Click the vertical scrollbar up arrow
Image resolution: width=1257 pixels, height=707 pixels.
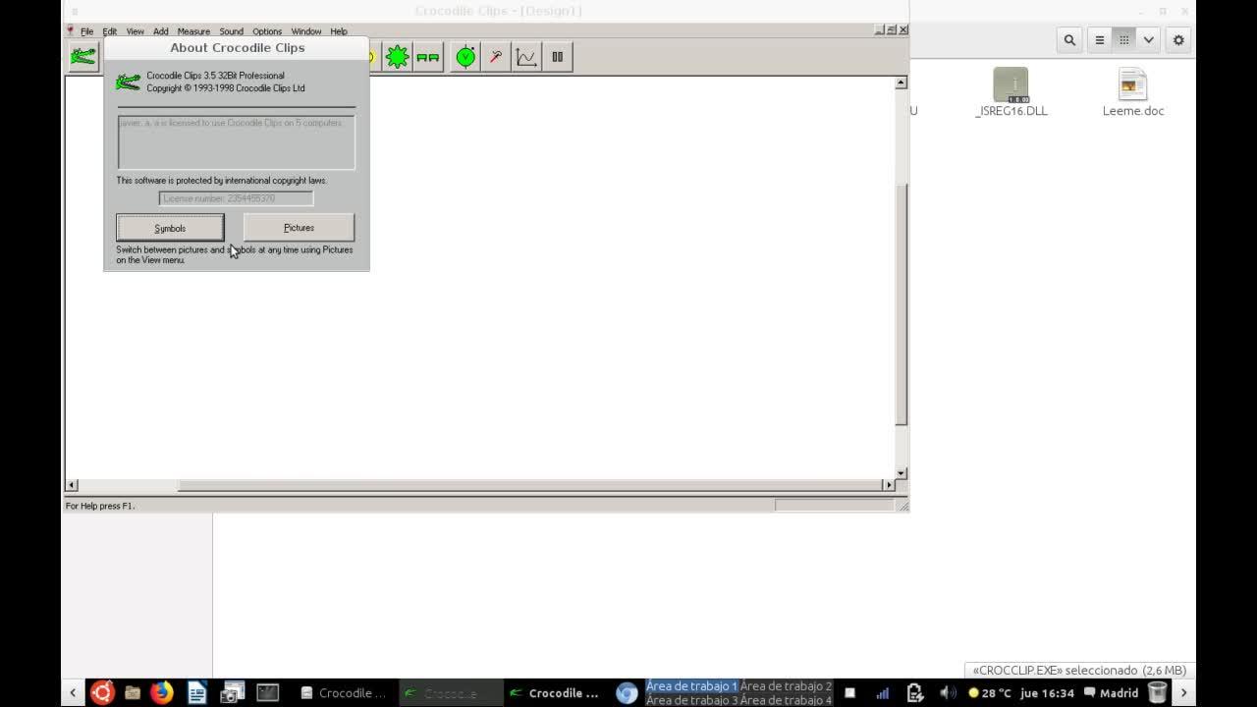(902, 82)
